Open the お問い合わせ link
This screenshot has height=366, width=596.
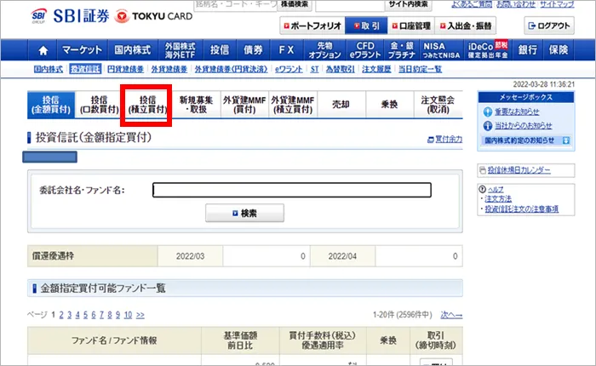(x=516, y=3)
